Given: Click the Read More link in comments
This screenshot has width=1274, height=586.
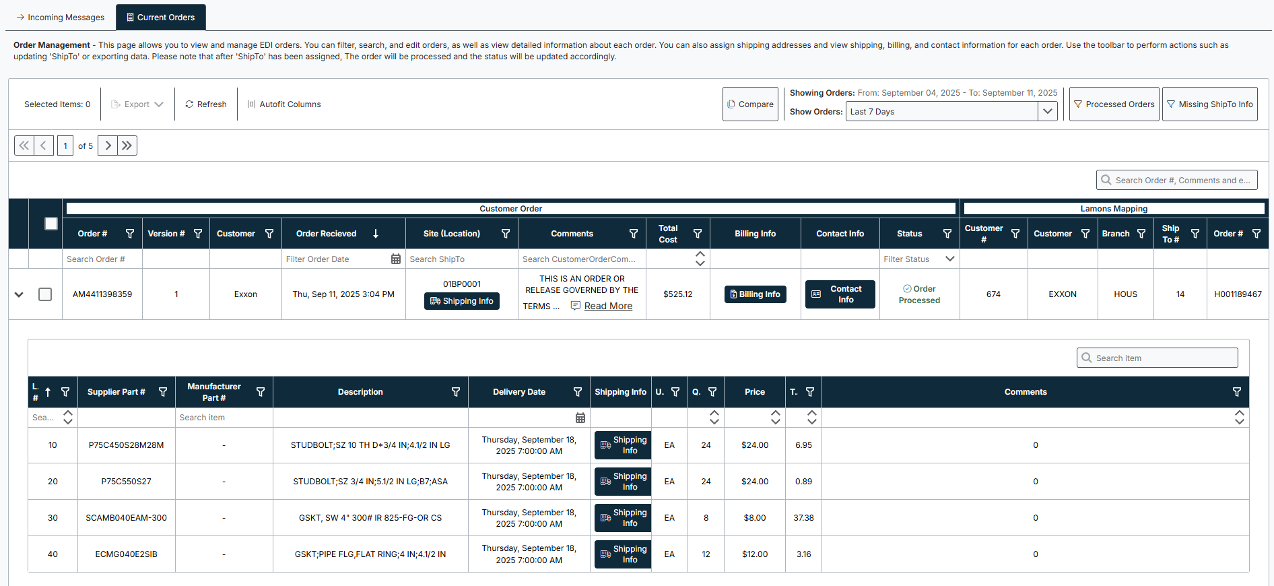Looking at the screenshot, I should tap(608, 306).
